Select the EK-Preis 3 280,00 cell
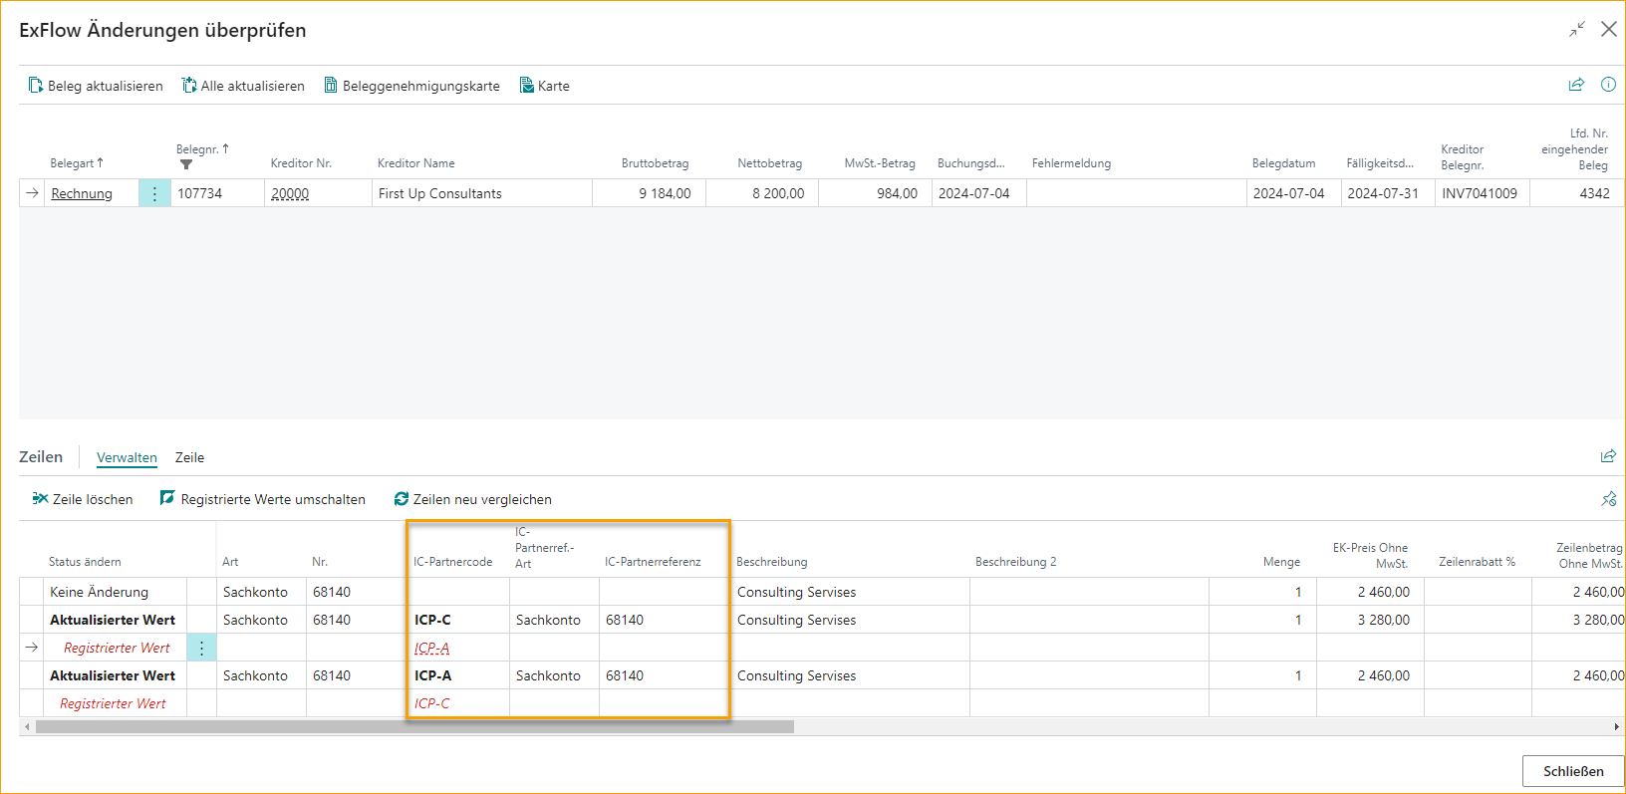Viewport: 1626px width, 794px height. tap(1370, 620)
